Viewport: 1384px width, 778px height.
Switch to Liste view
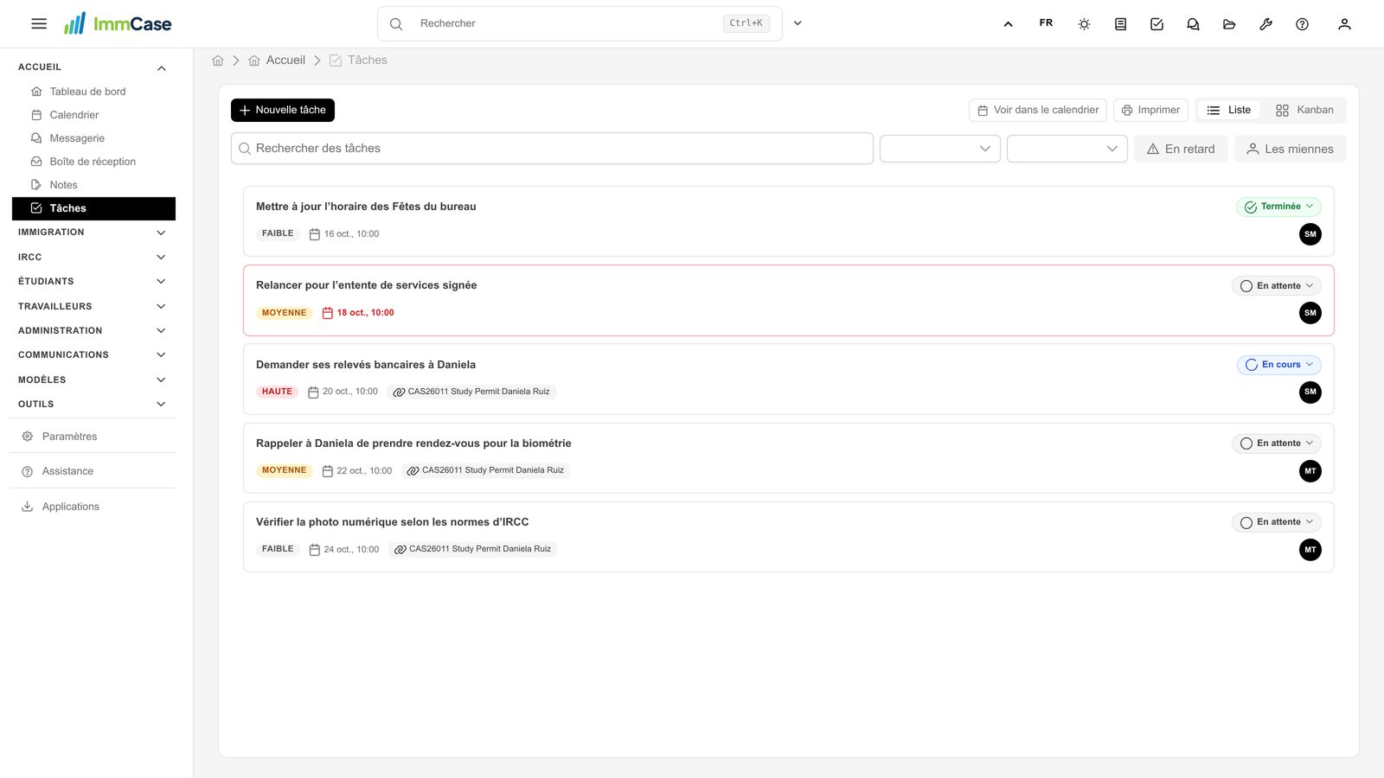[1229, 110]
